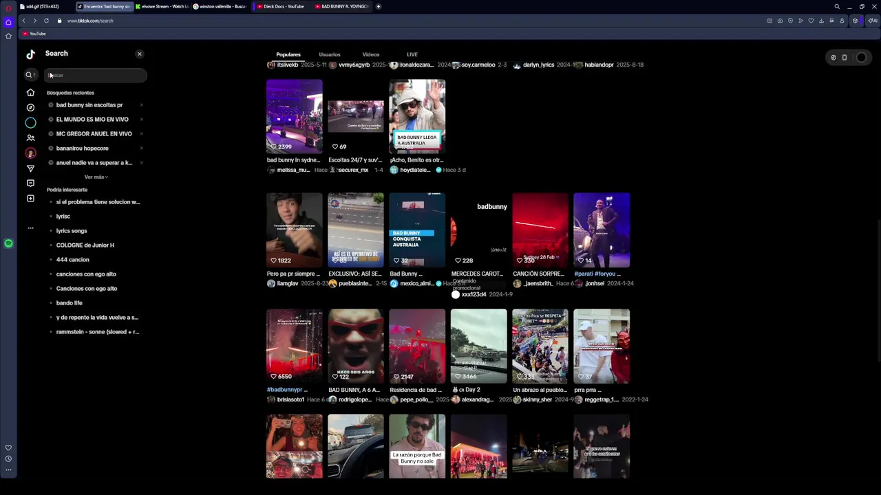Open Friends icon in TikTok sidebar
The width and height of the screenshot is (881, 495).
point(30,137)
